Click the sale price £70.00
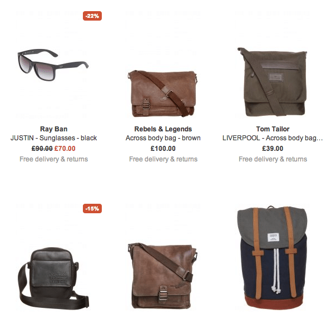This screenshot has height=314, width=331. [65, 149]
